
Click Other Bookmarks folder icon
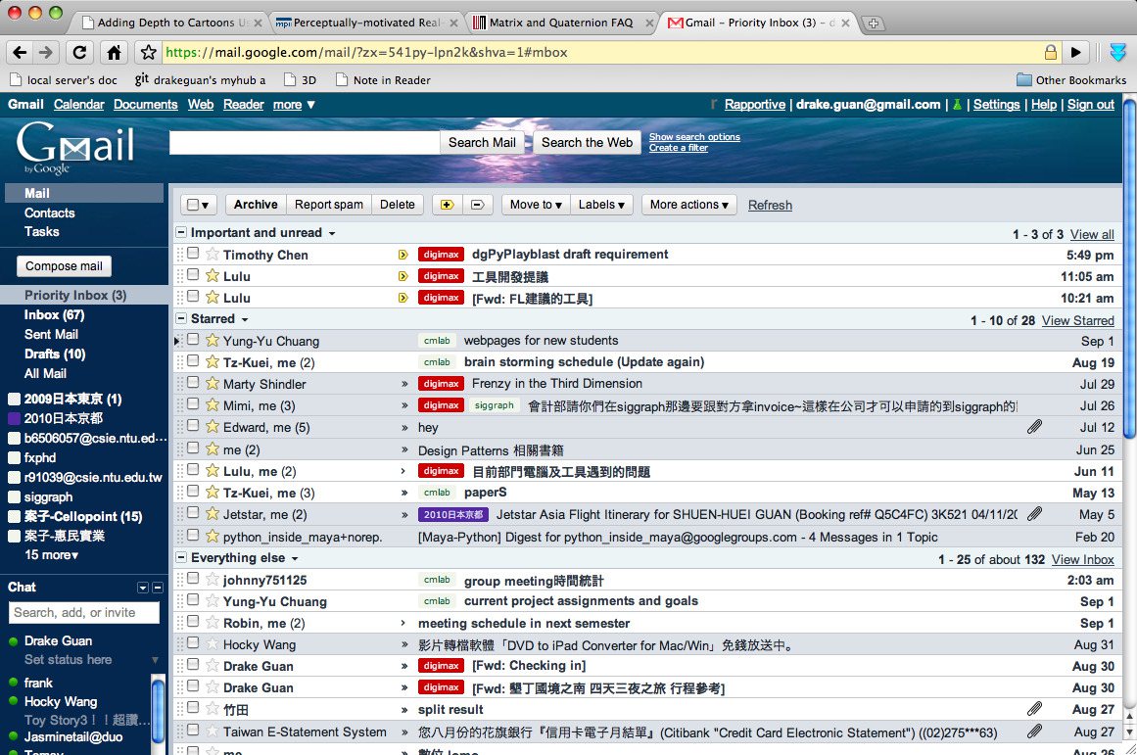point(1023,79)
